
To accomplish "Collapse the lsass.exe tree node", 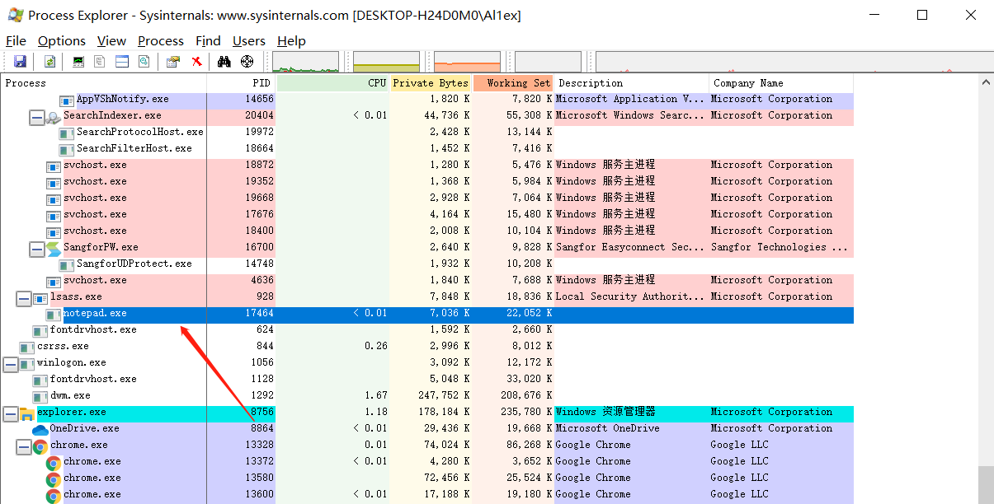I will coord(23,298).
